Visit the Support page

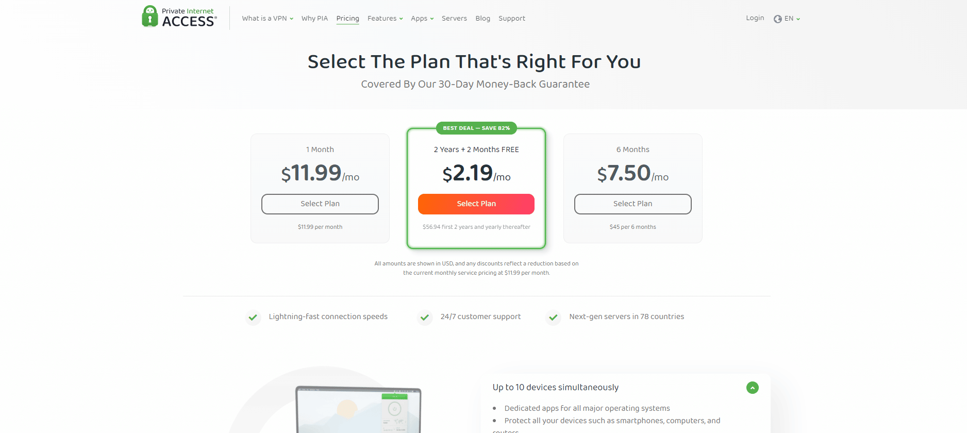click(x=512, y=19)
